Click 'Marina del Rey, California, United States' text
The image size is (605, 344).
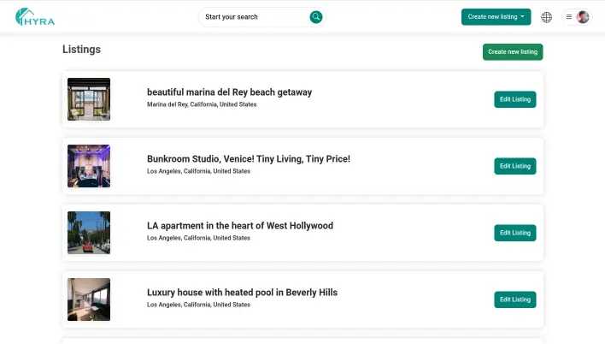202,104
